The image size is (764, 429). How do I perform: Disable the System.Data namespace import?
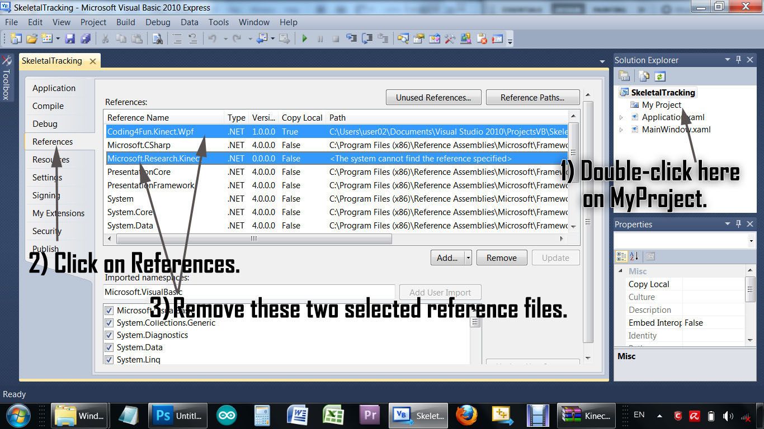110,347
